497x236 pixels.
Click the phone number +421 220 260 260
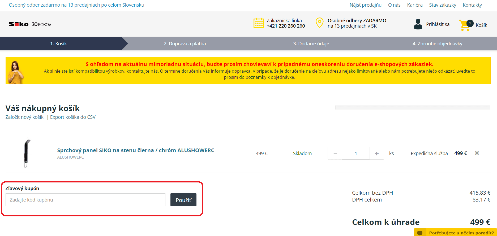pyautogui.click(x=286, y=26)
